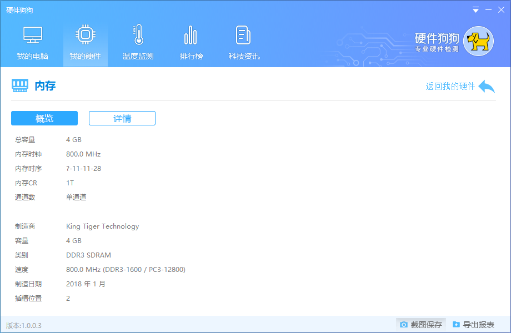Click the 内存时钟 label

point(28,154)
